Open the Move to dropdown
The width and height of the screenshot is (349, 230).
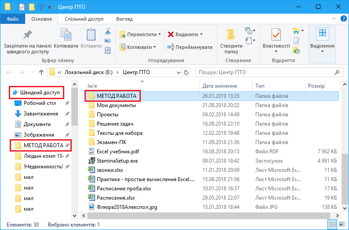pos(159,34)
